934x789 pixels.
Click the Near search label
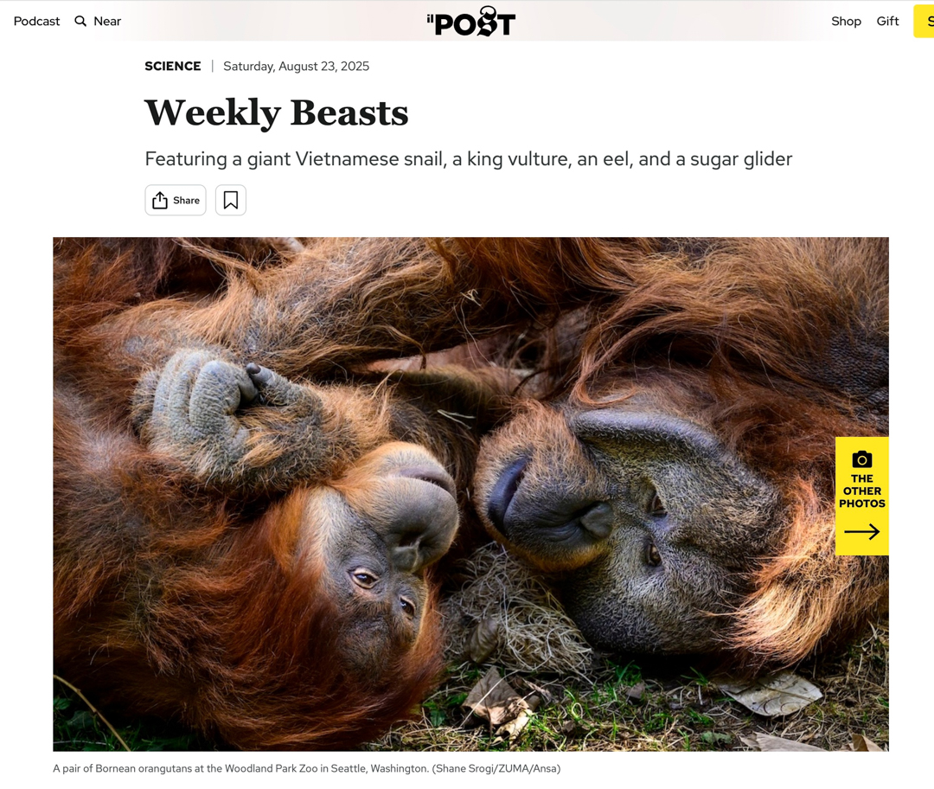tap(107, 22)
